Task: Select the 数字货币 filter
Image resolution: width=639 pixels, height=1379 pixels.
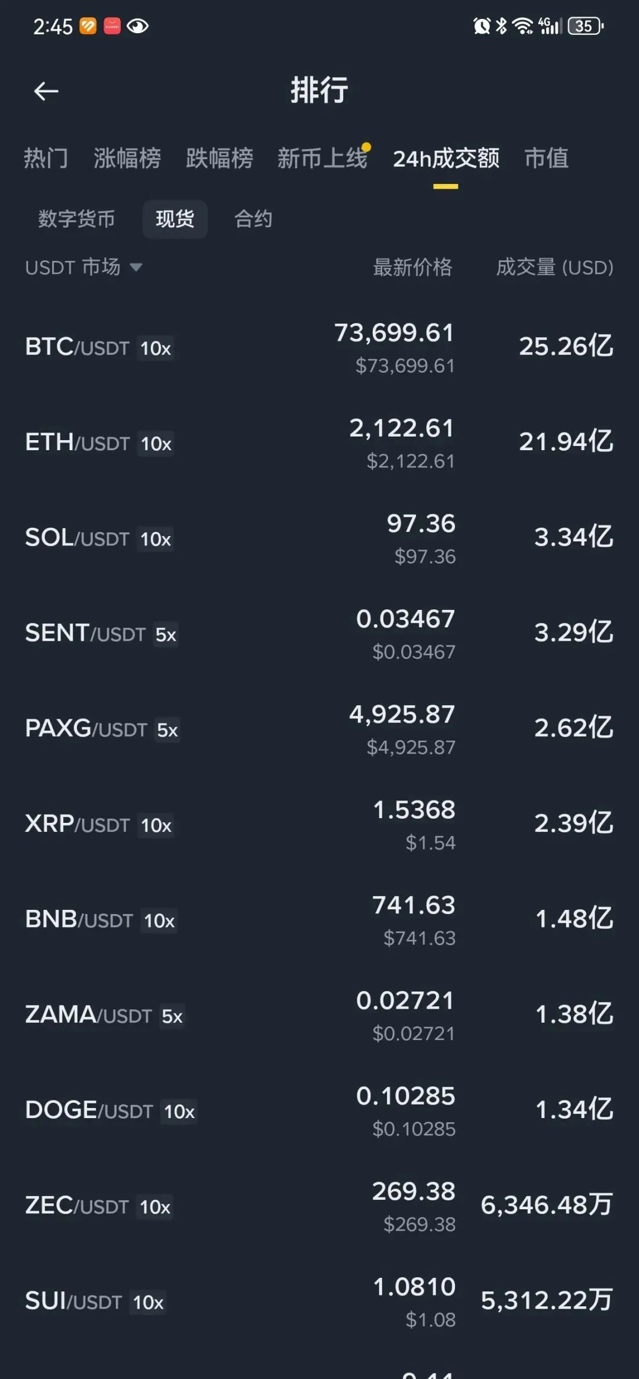Action: tap(76, 219)
